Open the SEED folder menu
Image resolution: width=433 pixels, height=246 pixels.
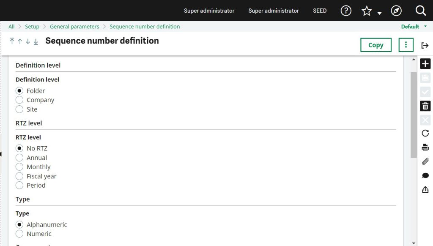click(320, 11)
